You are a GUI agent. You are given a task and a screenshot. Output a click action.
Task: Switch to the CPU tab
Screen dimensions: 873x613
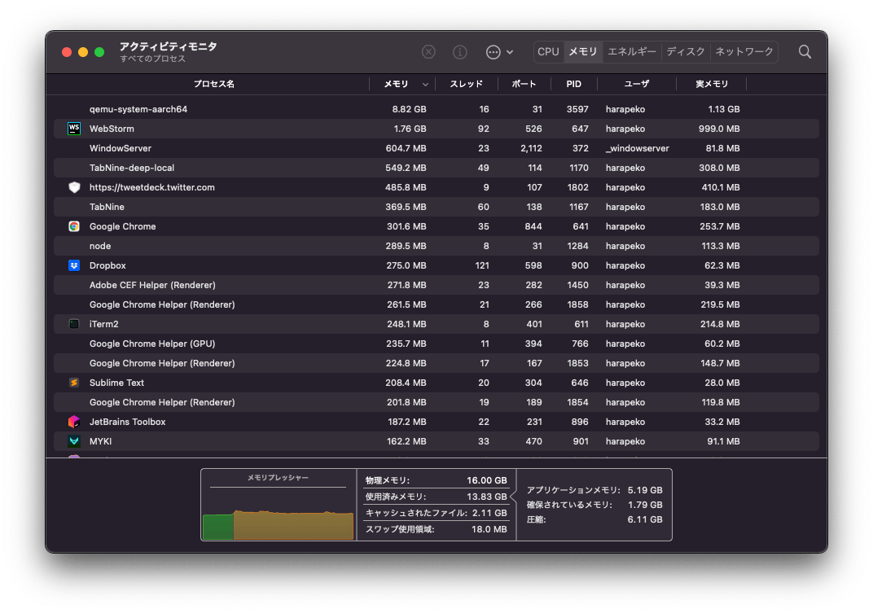(548, 52)
